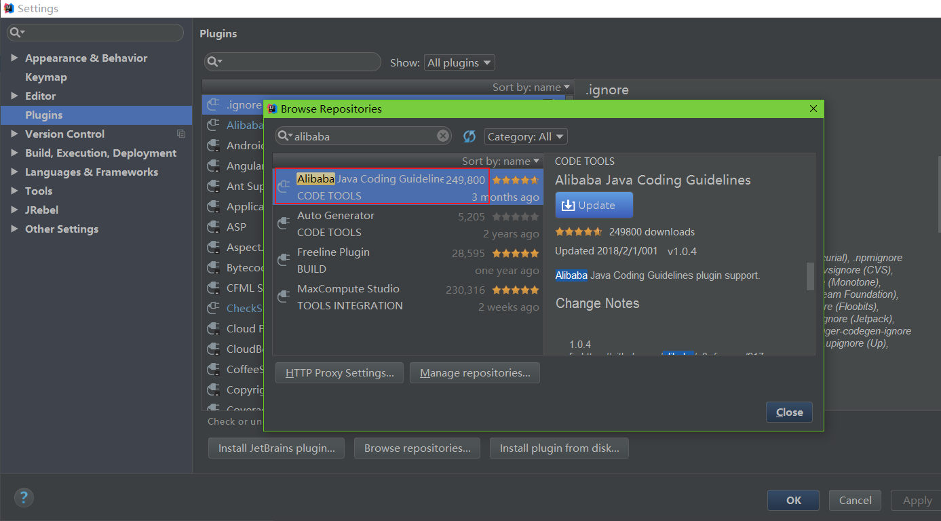This screenshot has width=941, height=521.
Task: Click the magnifier icon in Settings sidebar search
Action: coord(17,32)
